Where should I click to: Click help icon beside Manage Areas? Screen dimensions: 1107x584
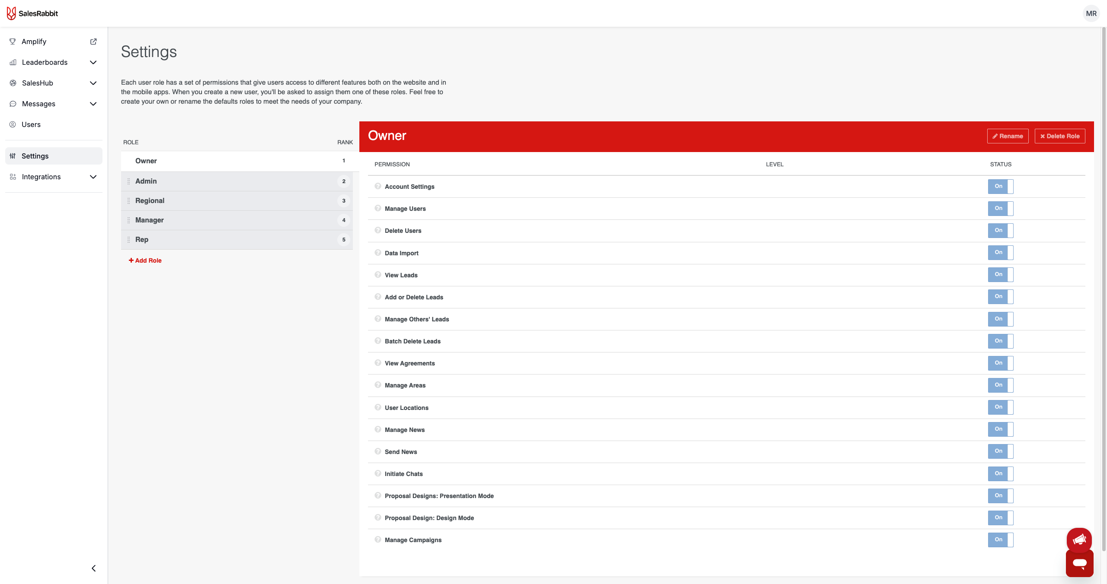[378, 385]
